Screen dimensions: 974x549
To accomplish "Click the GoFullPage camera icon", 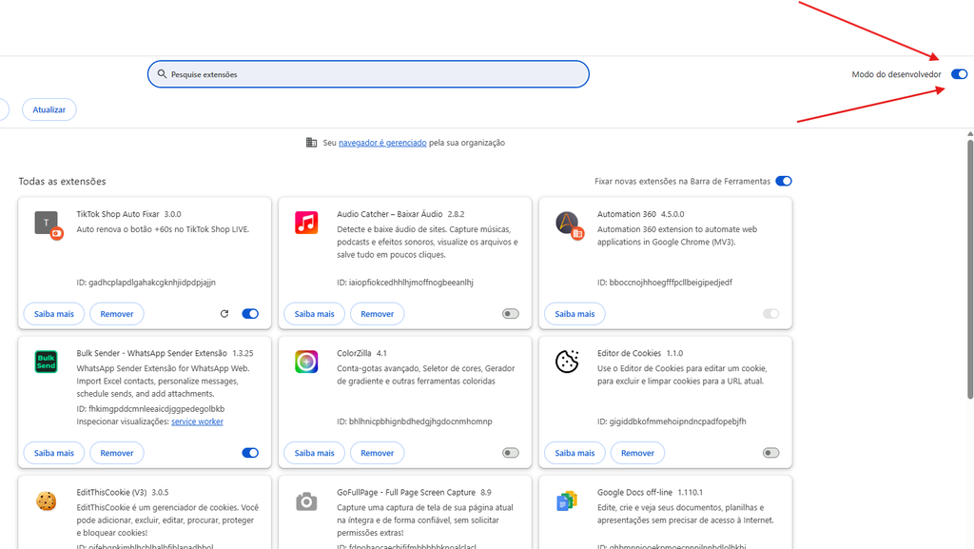I will 306,501.
